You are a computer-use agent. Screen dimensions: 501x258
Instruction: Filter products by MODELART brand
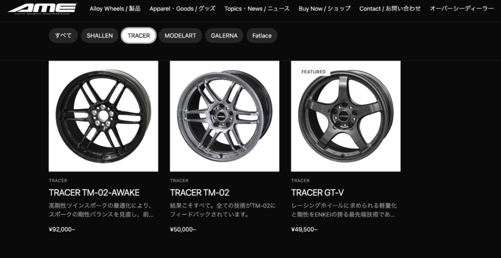180,36
